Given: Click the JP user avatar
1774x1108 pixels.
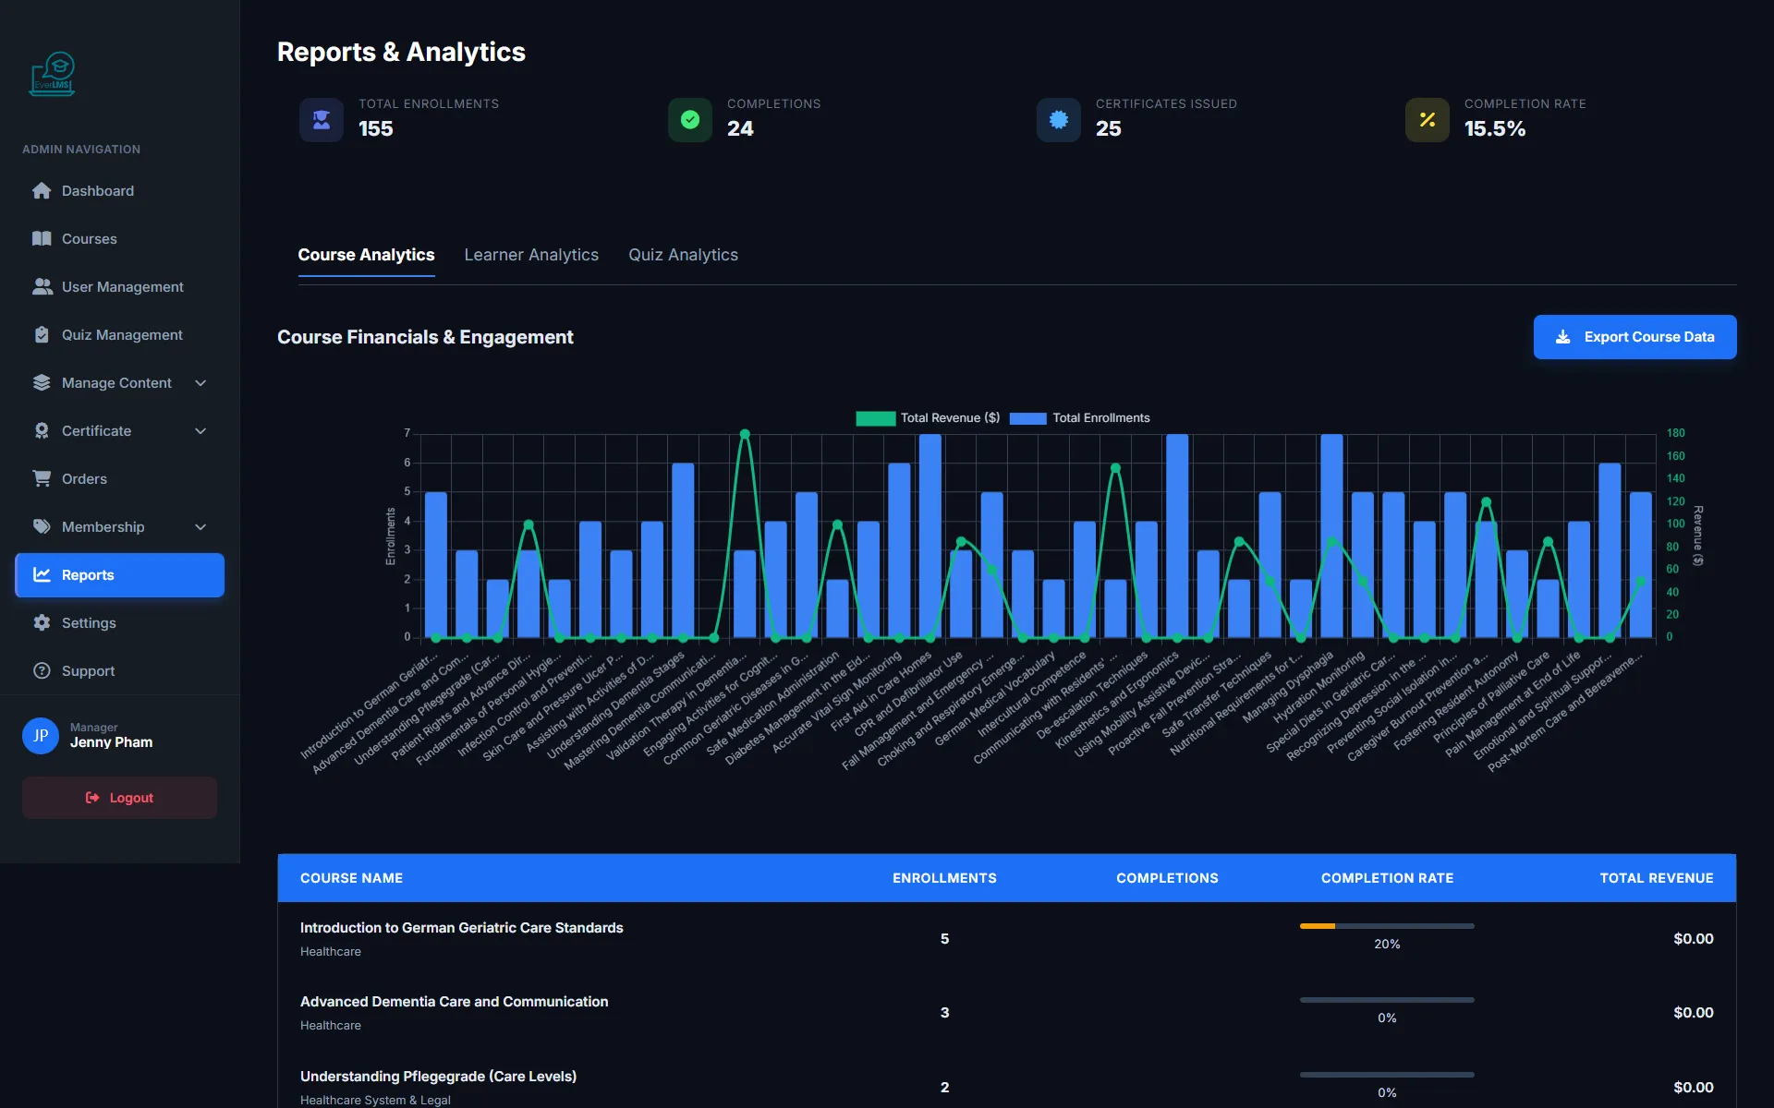Looking at the screenshot, I should click(41, 735).
